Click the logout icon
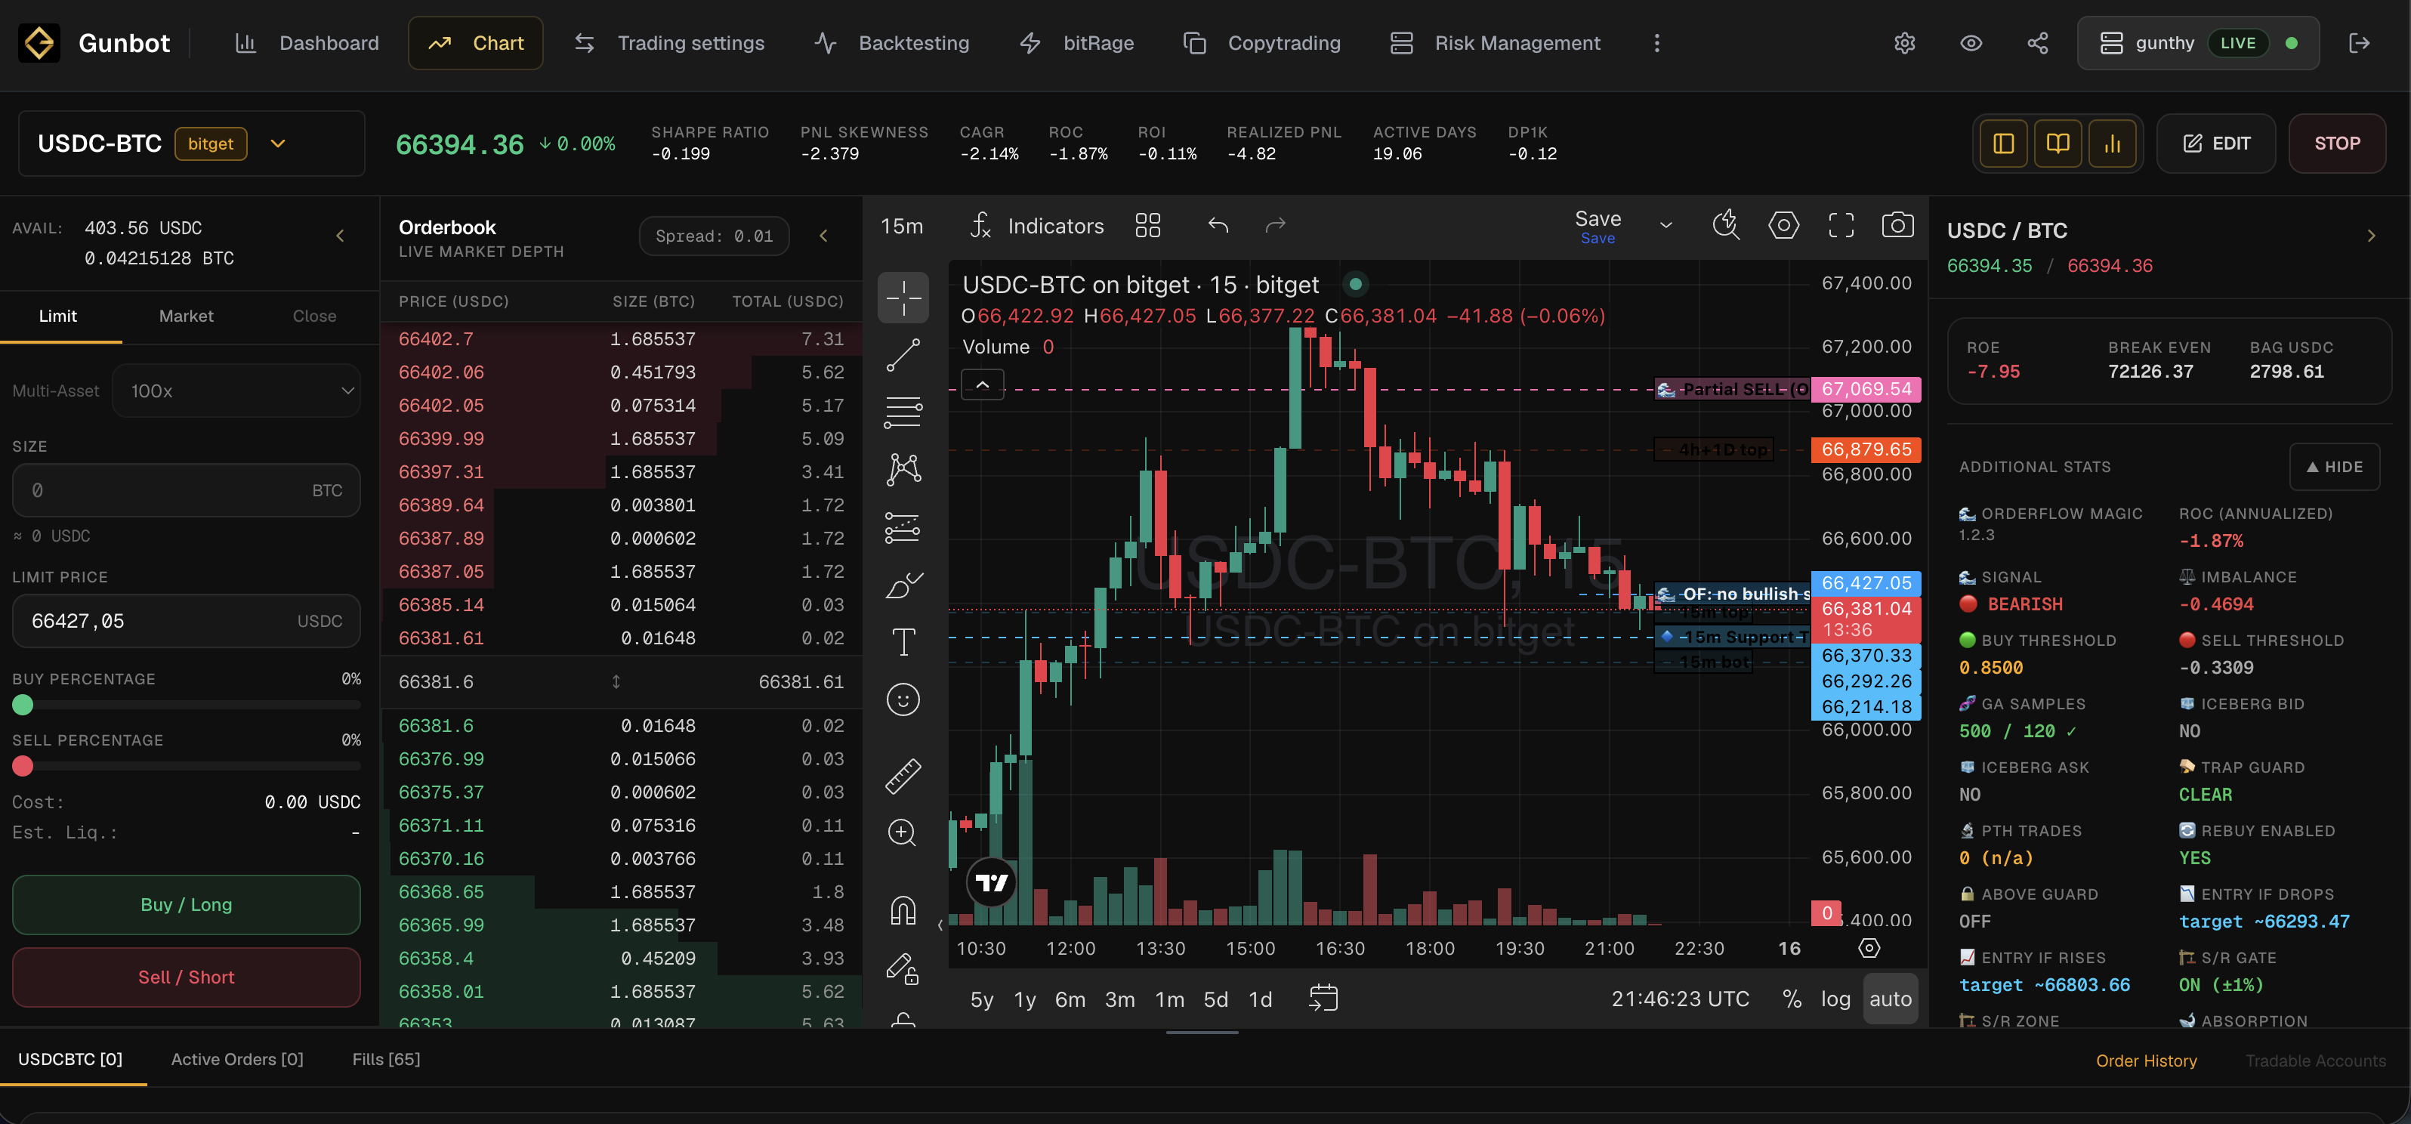 coord(2360,43)
